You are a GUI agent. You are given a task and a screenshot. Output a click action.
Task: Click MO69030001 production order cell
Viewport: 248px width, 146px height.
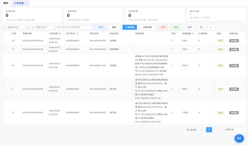(73, 89)
